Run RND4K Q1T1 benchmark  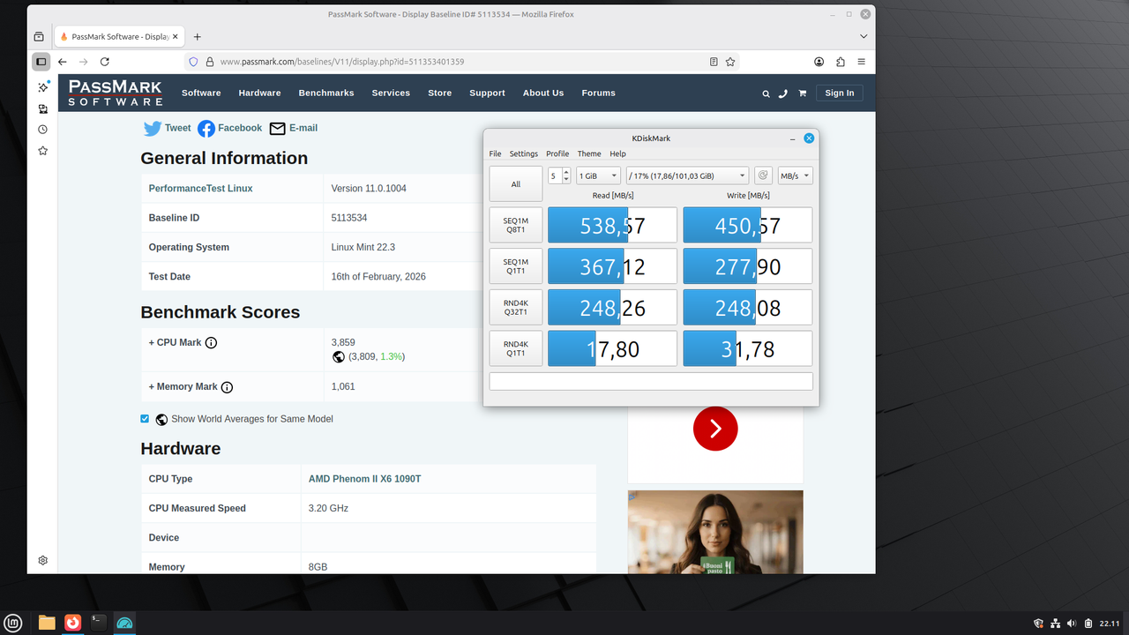coord(516,348)
